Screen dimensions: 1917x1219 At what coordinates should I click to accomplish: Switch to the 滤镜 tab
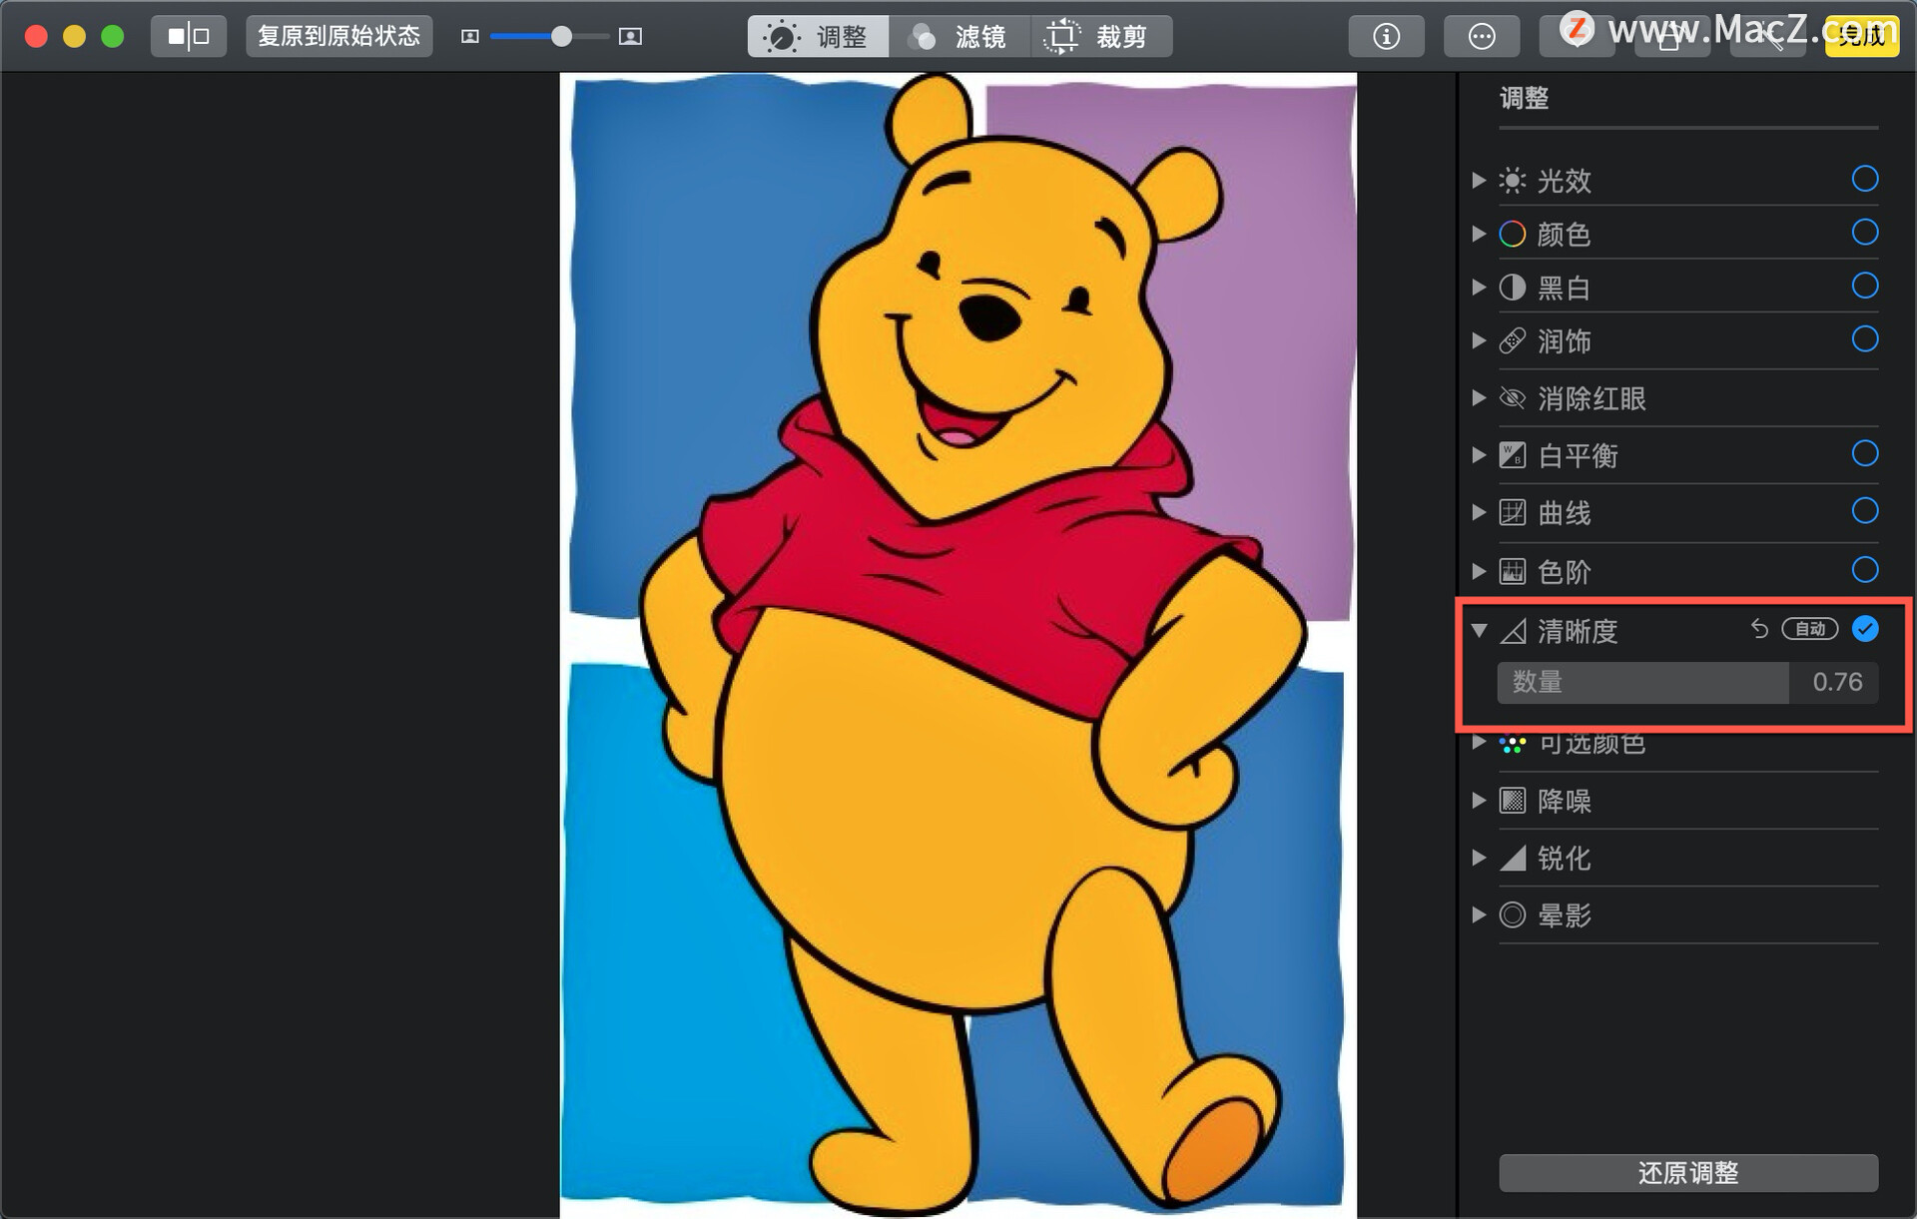click(958, 37)
